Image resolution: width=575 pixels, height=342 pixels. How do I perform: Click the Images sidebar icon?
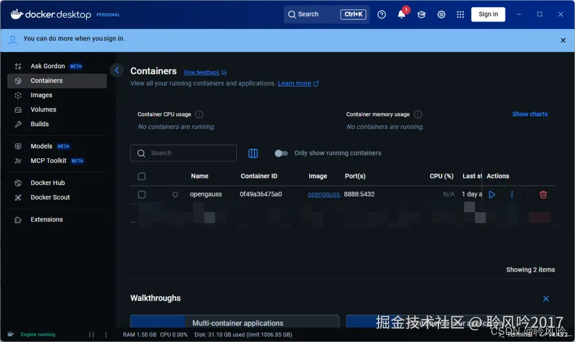[x=18, y=95]
